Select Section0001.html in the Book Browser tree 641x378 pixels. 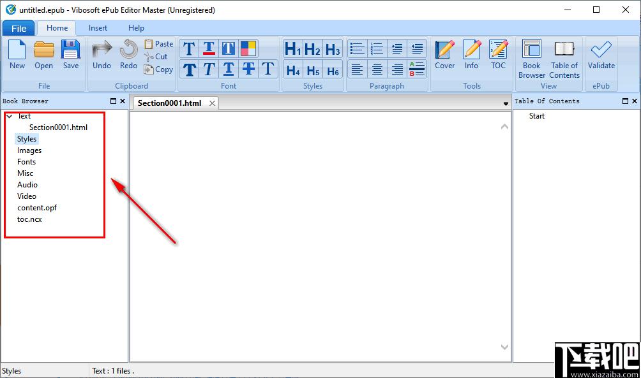click(59, 127)
